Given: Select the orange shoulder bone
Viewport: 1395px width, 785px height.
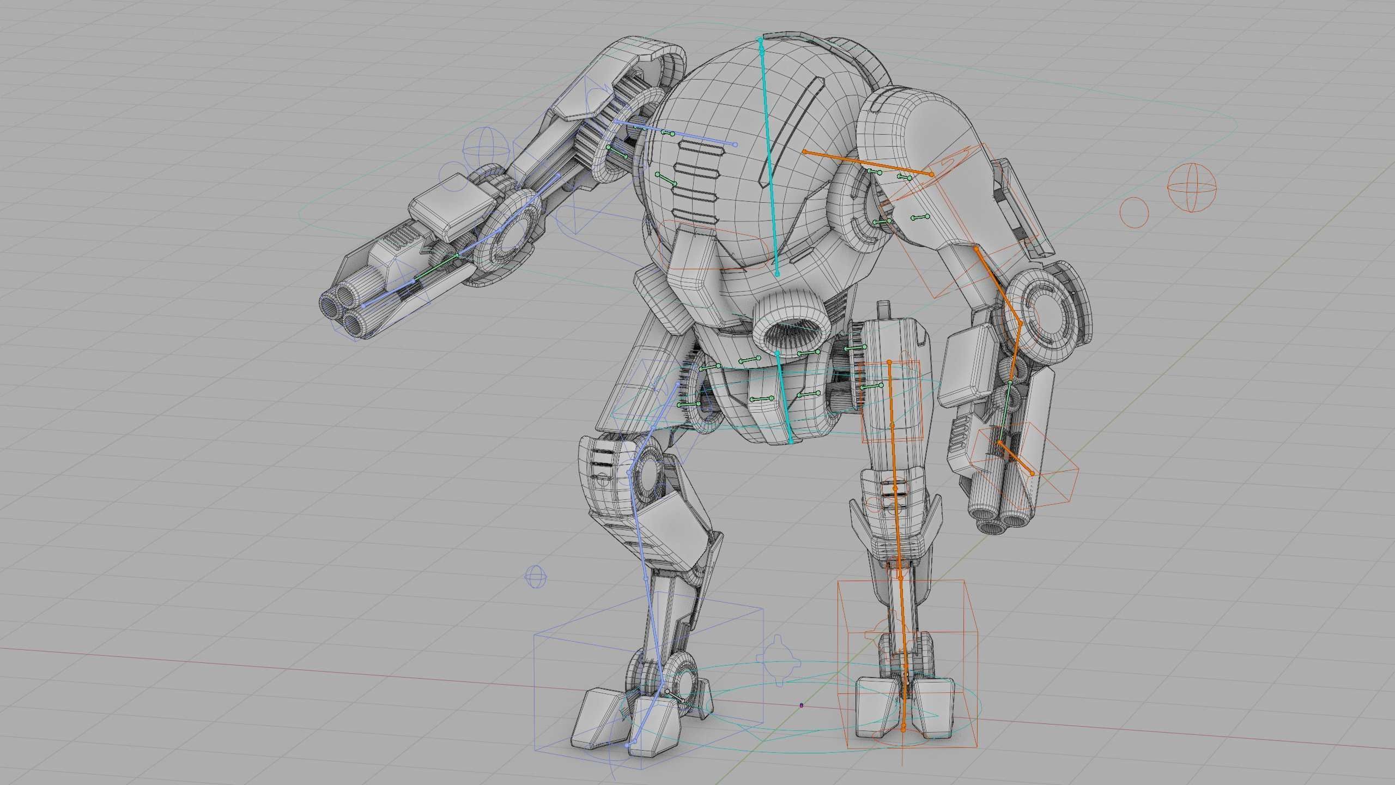Looking at the screenshot, I should [868, 163].
